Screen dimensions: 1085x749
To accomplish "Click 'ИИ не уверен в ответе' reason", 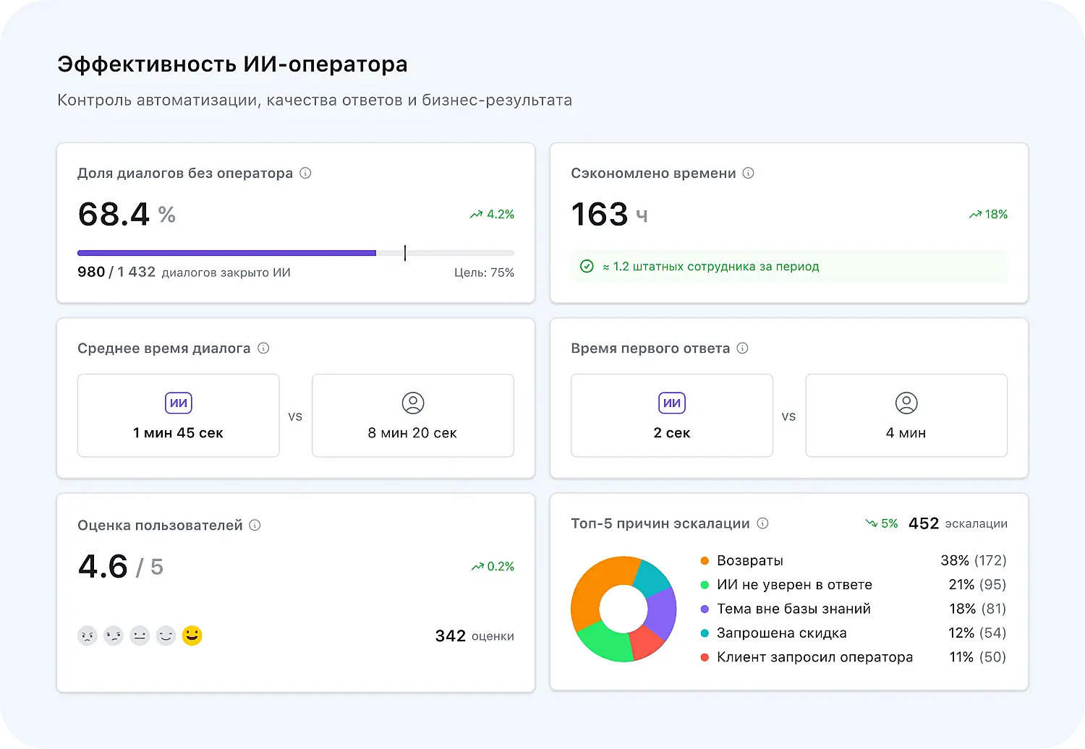I will [794, 584].
